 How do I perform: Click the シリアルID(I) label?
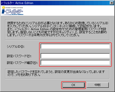click(x=16, y=47)
